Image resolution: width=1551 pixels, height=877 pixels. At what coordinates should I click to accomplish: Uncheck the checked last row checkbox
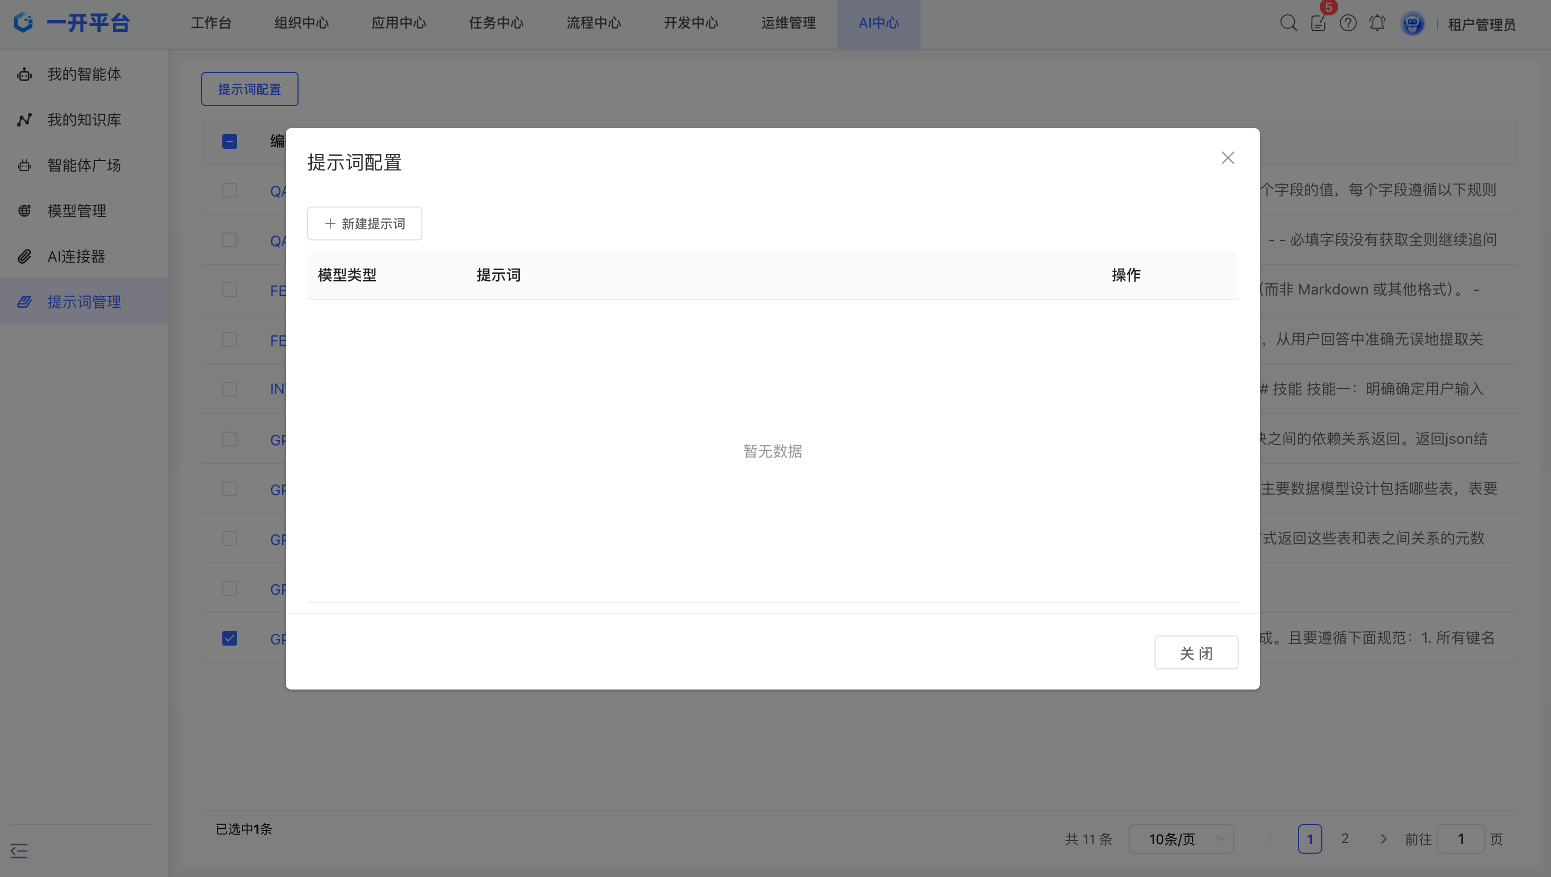click(229, 638)
